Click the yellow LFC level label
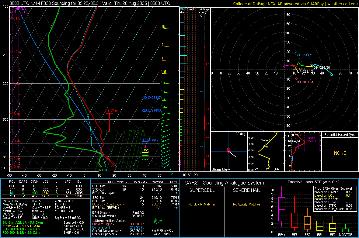The height and width of the screenshot is (238, 359). [145, 150]
